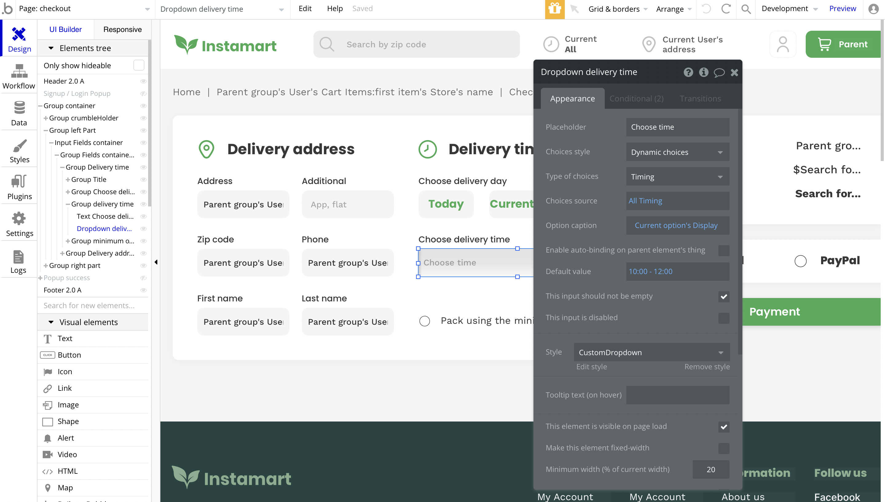
Task: Enable This input is disabled checkbox
Action: coord(723,318)
